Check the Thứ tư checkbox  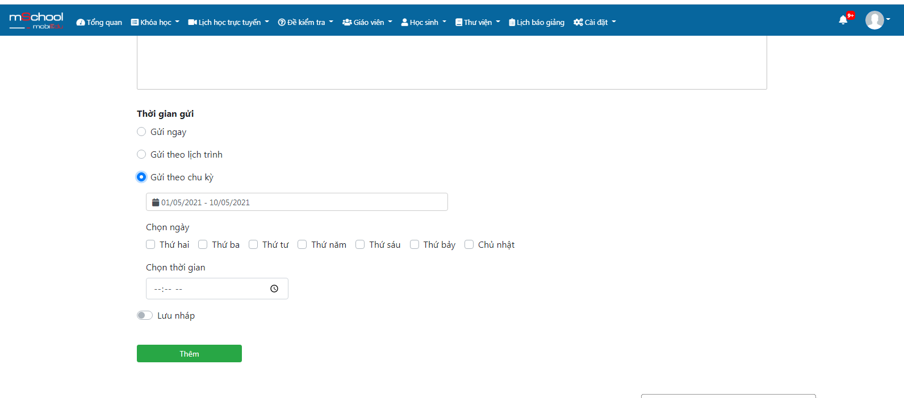click(253, 244)
